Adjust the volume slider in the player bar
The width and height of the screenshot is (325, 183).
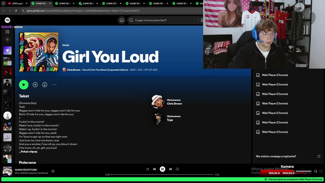click(303, 171)
